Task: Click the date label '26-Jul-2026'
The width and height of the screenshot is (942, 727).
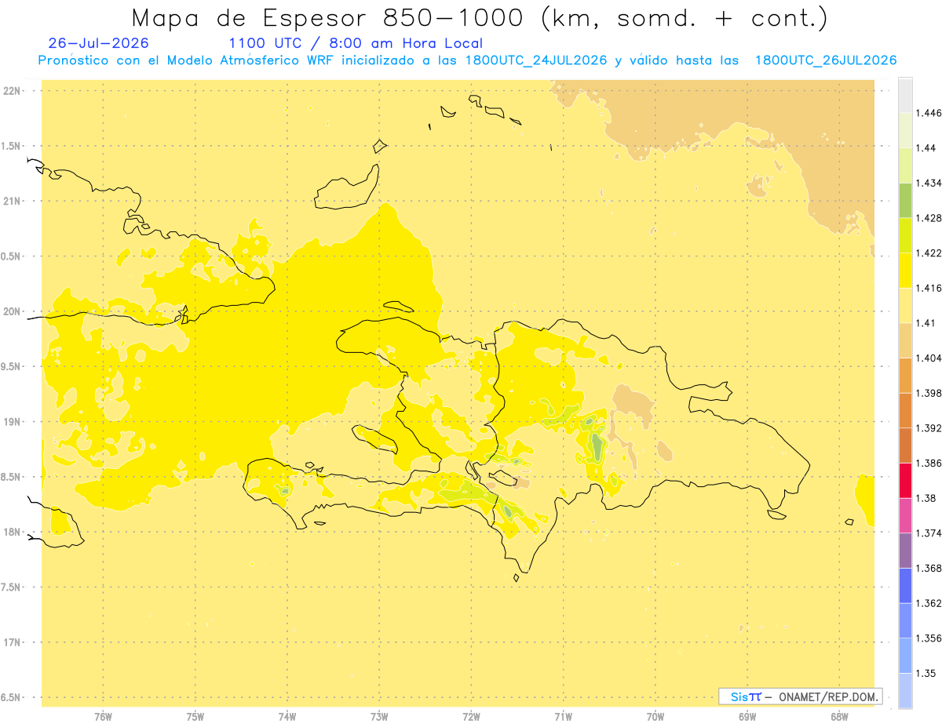Action: click(98, 43)
